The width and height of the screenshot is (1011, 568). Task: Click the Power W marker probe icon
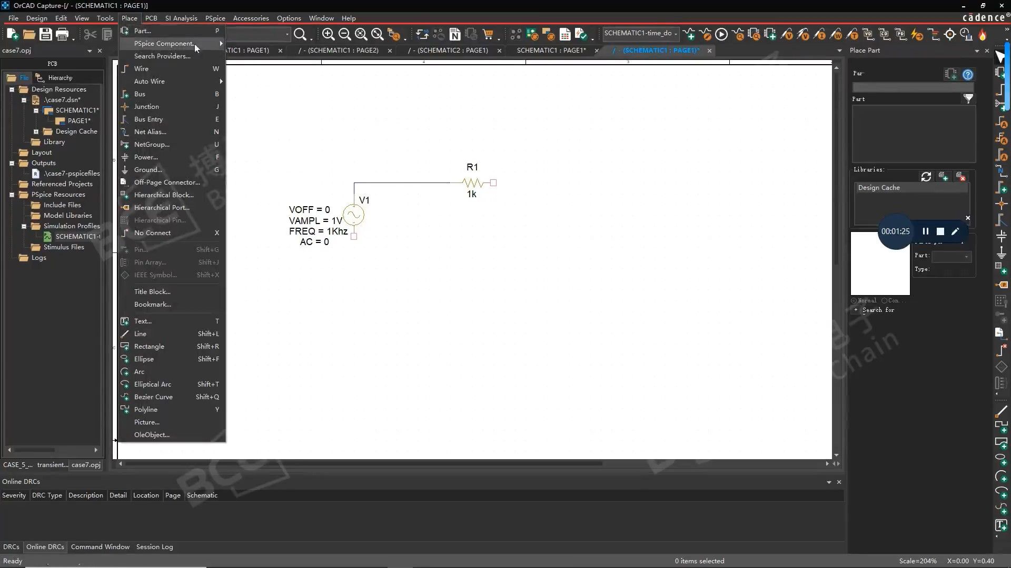click(x=836, y=35)
